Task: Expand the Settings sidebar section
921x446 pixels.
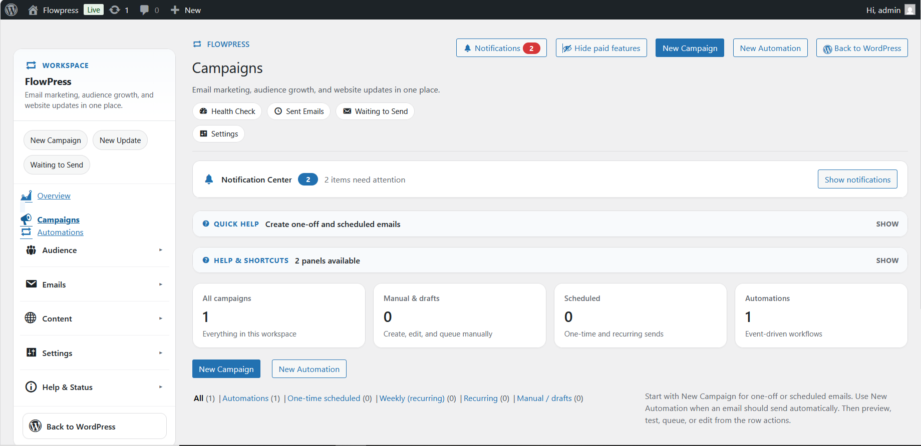Action: [x=95, y=353]
